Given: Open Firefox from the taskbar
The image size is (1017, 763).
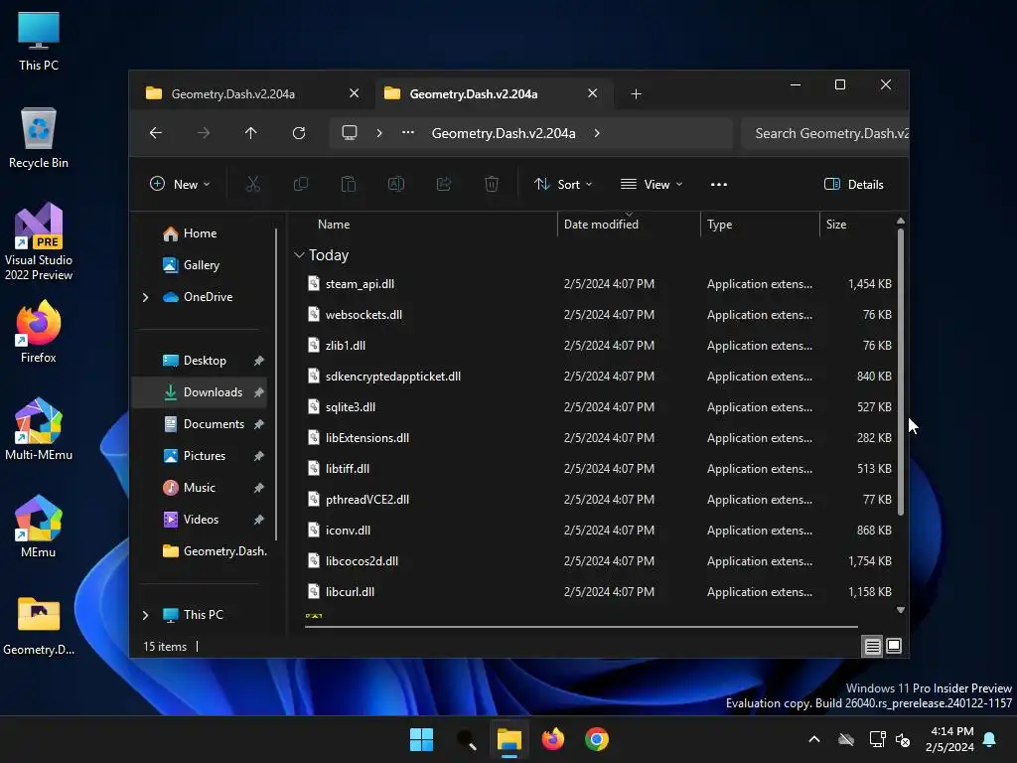Looking at the screenshot, I should pos(552,739).
